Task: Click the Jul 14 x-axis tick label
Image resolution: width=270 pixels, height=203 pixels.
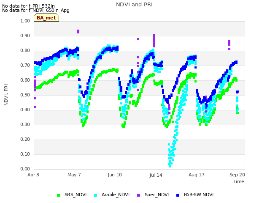Action: (x=156, y=175)
